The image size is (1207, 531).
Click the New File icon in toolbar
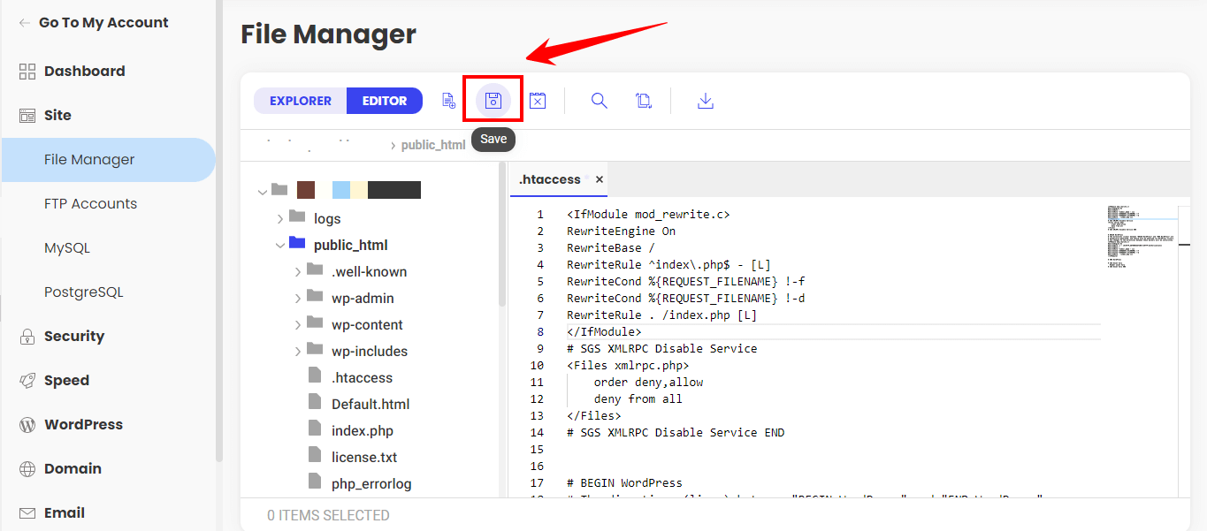[x=449, y=101]
